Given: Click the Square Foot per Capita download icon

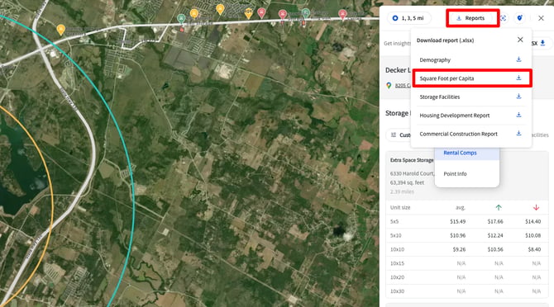Looking at the screenshot, I should pyautogui.click(x=518, y=78).
